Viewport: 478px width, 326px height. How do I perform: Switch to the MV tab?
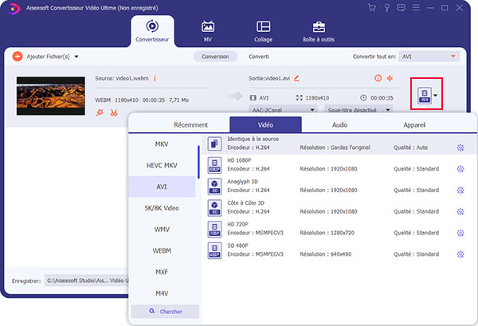pyautogui.click(x=208, y=33)
